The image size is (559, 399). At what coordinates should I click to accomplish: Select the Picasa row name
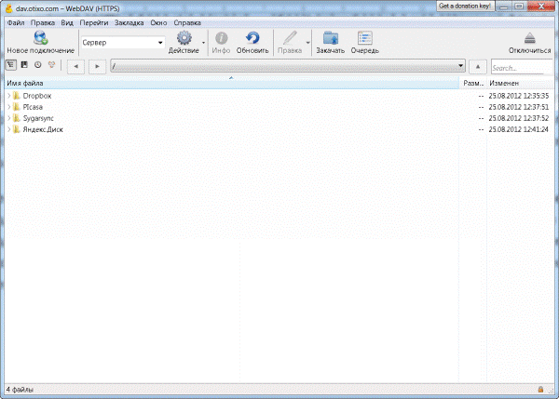[x=33, y=107]
